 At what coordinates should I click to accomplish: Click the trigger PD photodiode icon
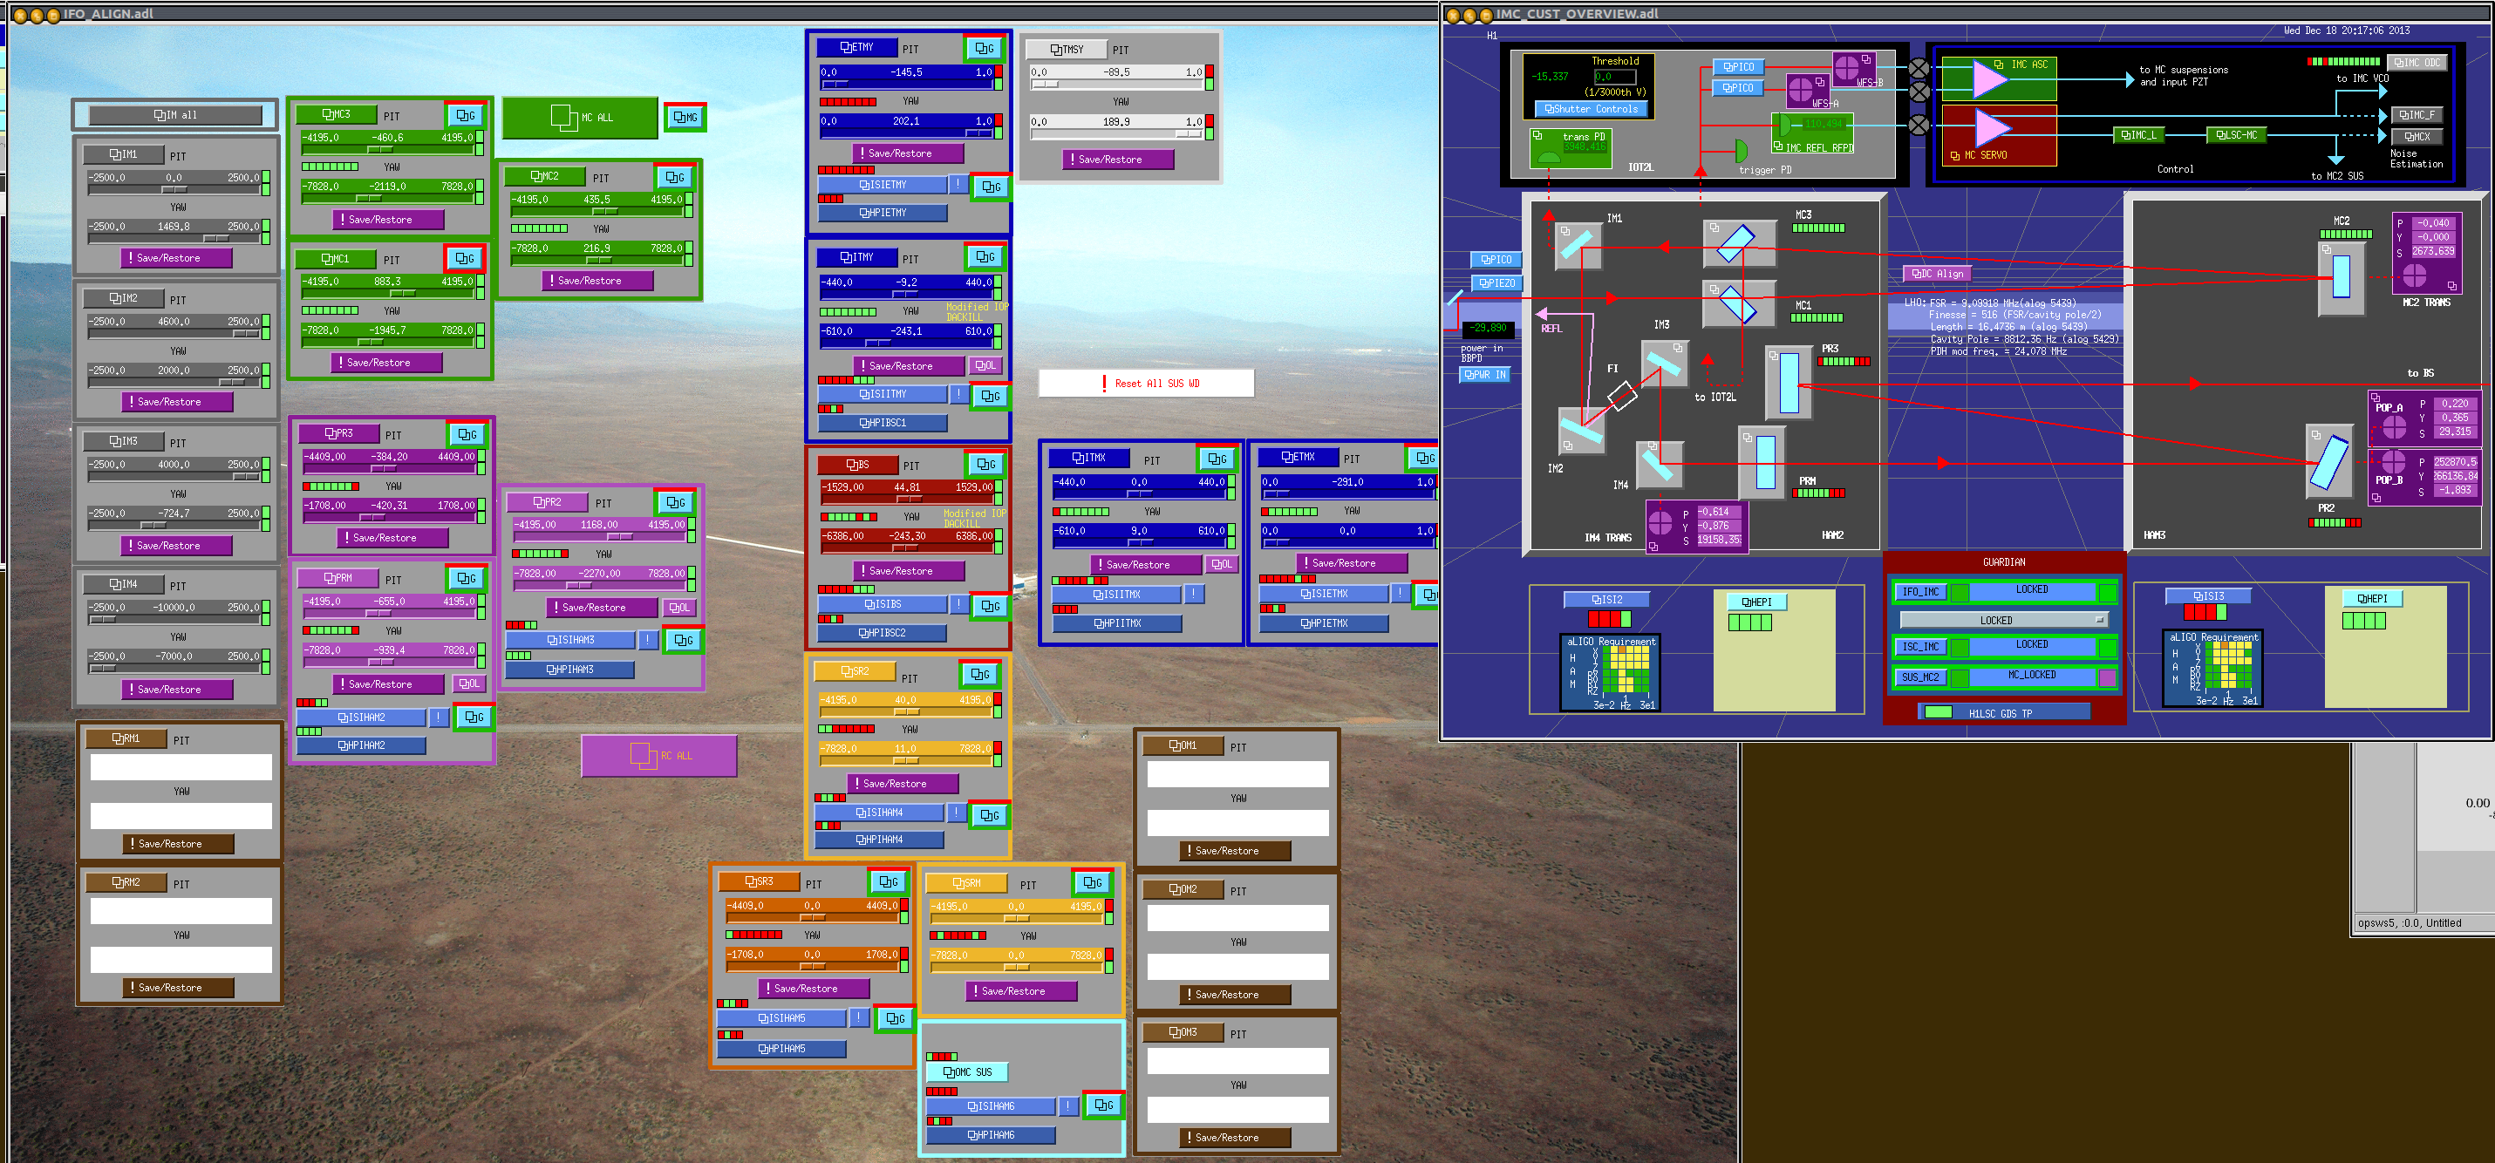click(x=1741, y=151)
